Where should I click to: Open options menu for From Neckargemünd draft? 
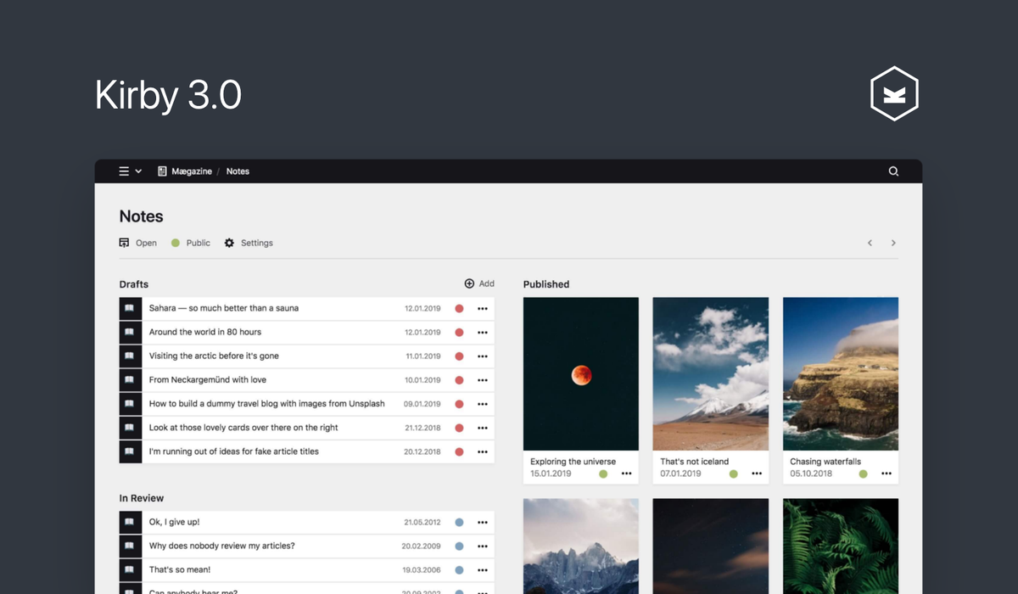tap(483, 379)
